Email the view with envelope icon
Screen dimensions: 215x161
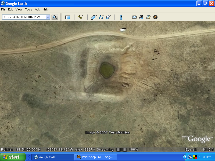134,17
